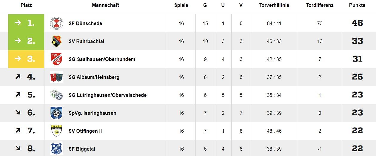Click the green rank 2 position cell
The height and width of the screenshot is (156, 376).
click(26, 41)
